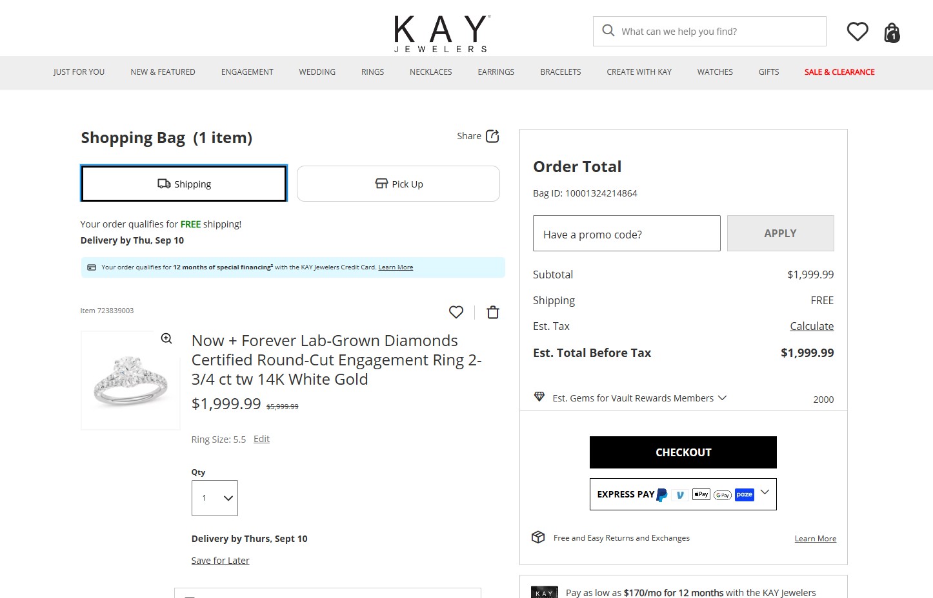The width and height of the screenshot is (933, 598).
Task: Zoom the ring image with magnifier icon
Action: pos(166,338)
